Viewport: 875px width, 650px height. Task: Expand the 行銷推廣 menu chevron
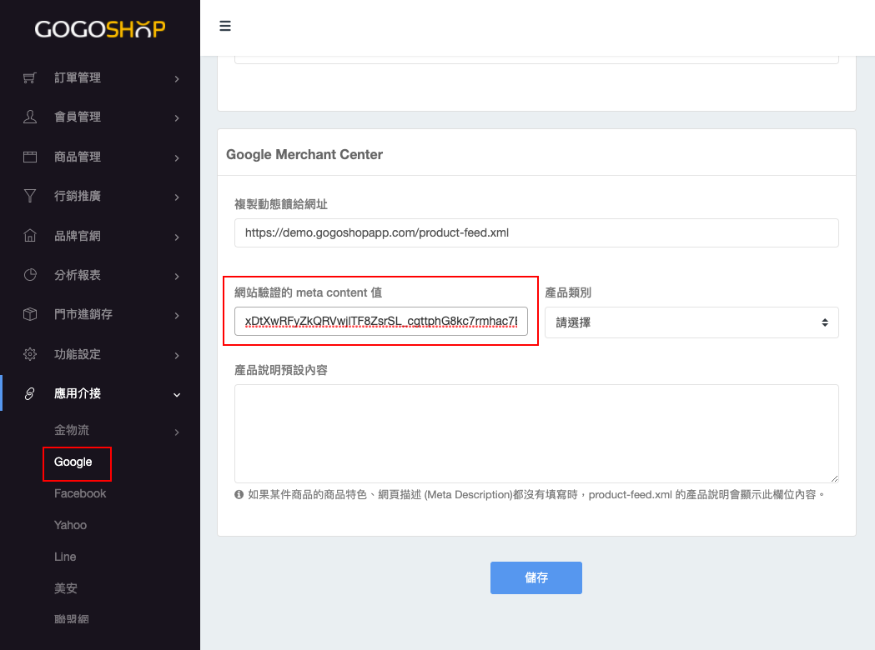(177, 197)
